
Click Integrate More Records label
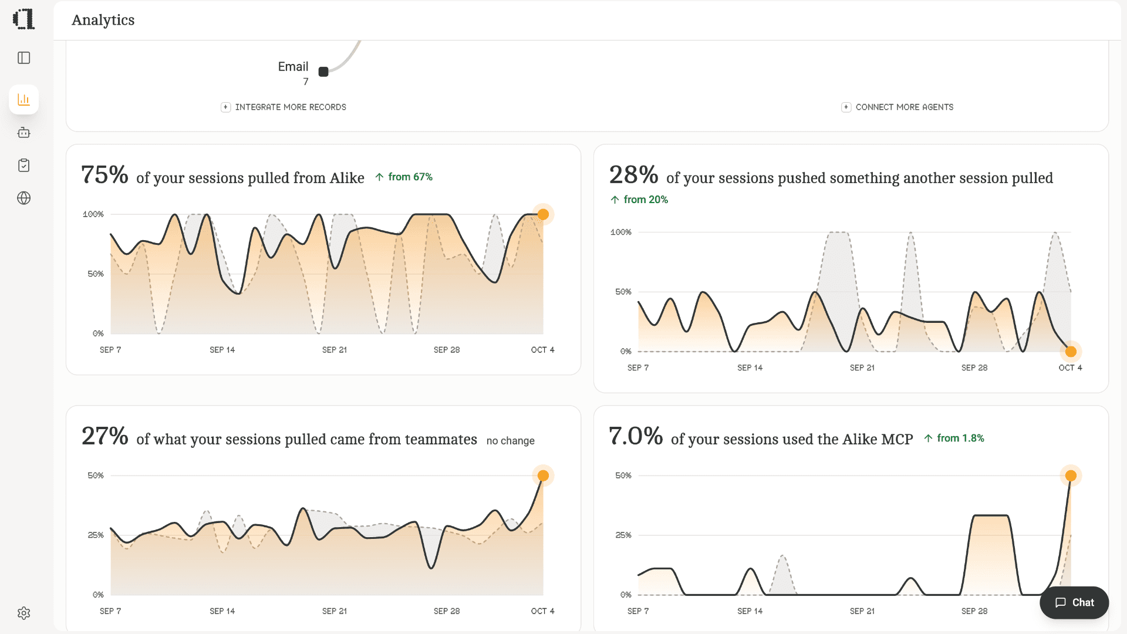tap(291, 107)
